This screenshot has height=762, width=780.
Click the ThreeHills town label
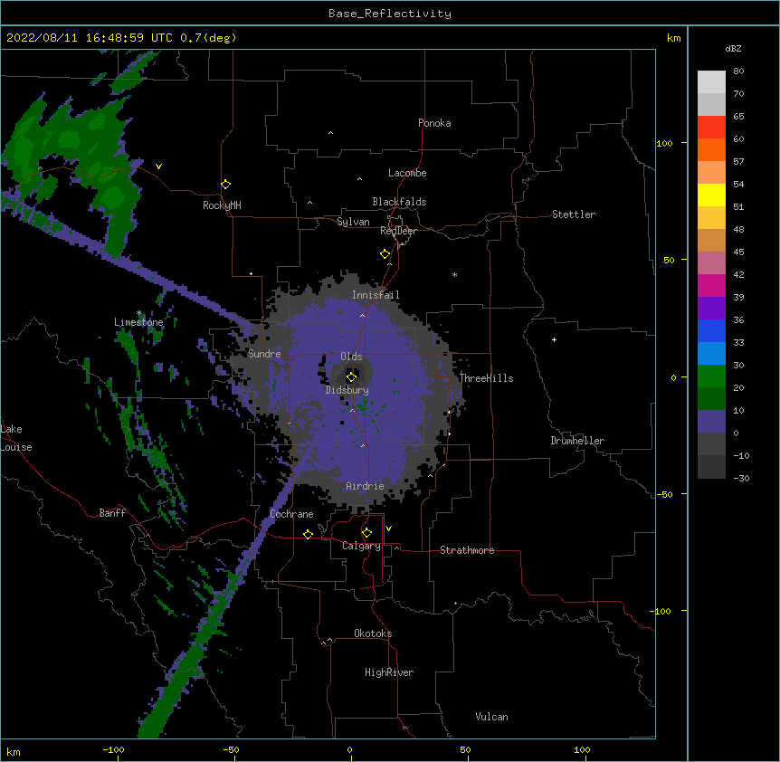pos(486,378)
